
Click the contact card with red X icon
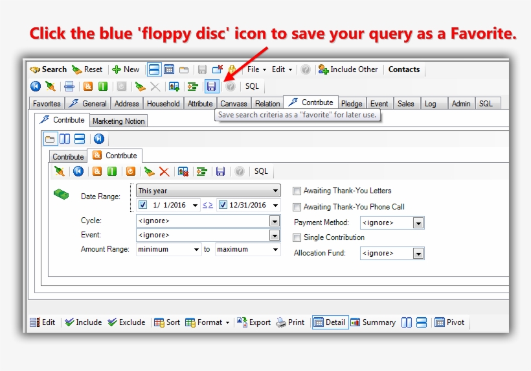(183, 172)
